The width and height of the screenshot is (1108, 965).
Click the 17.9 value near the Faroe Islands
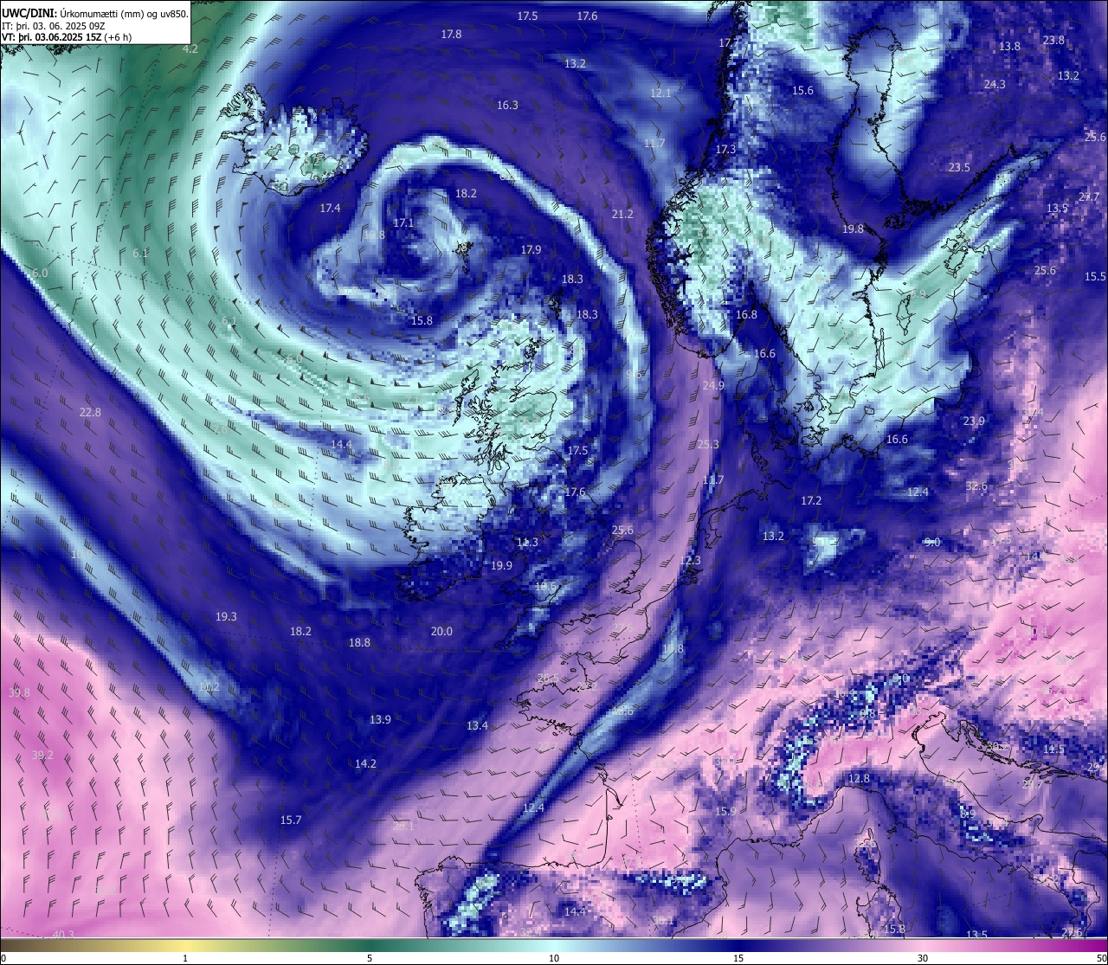coord(531,250)
